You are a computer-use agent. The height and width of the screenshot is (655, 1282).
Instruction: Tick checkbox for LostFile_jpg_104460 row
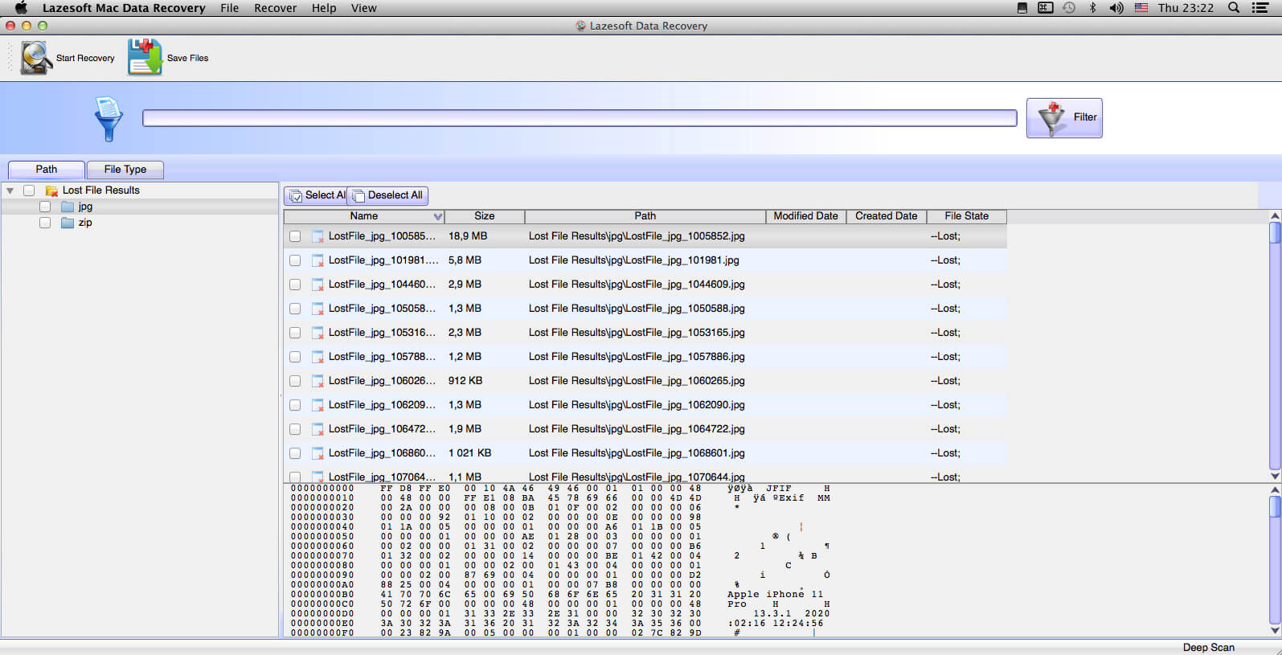295,285
